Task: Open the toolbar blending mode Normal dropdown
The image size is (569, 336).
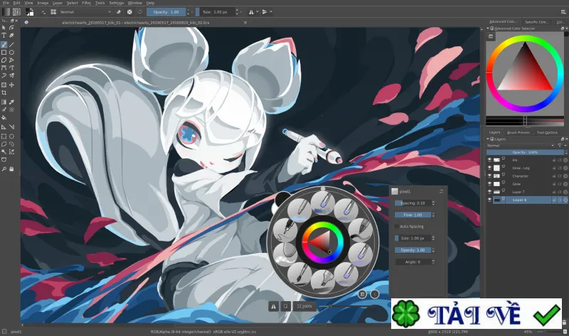Action: tap(85, 12)
